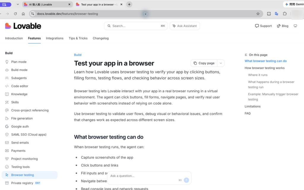The image size is (304, 190).
Task: Click the Project monitoring heartbeat icon
Action: [7, 159]
